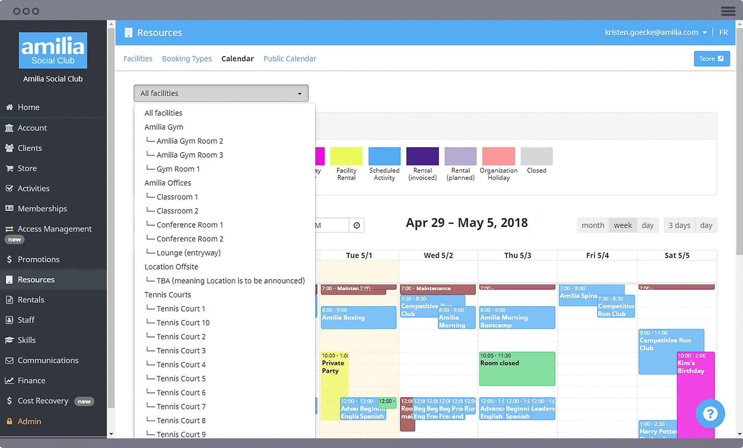Click the Store button
743x448 pixels.
click(711, 59)
